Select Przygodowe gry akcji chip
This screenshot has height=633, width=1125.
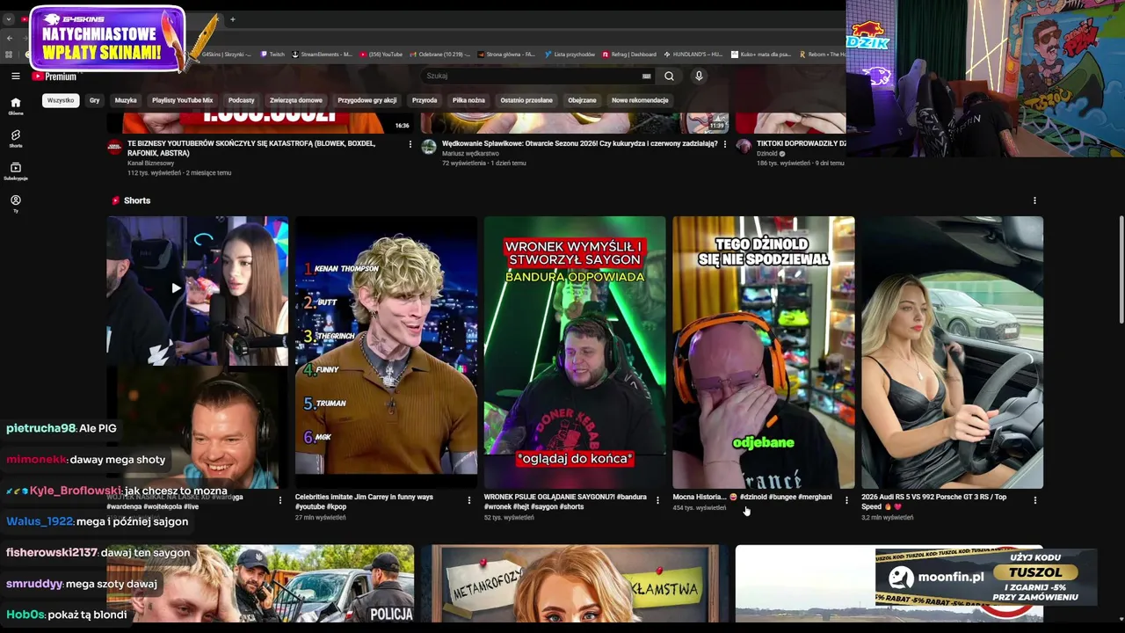point(367,100)
